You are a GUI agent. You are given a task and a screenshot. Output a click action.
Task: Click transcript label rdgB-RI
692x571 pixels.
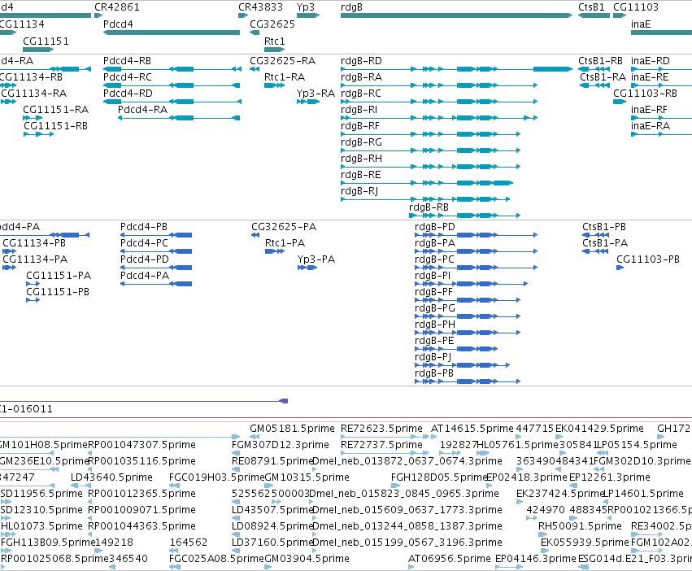click(359, 110)
